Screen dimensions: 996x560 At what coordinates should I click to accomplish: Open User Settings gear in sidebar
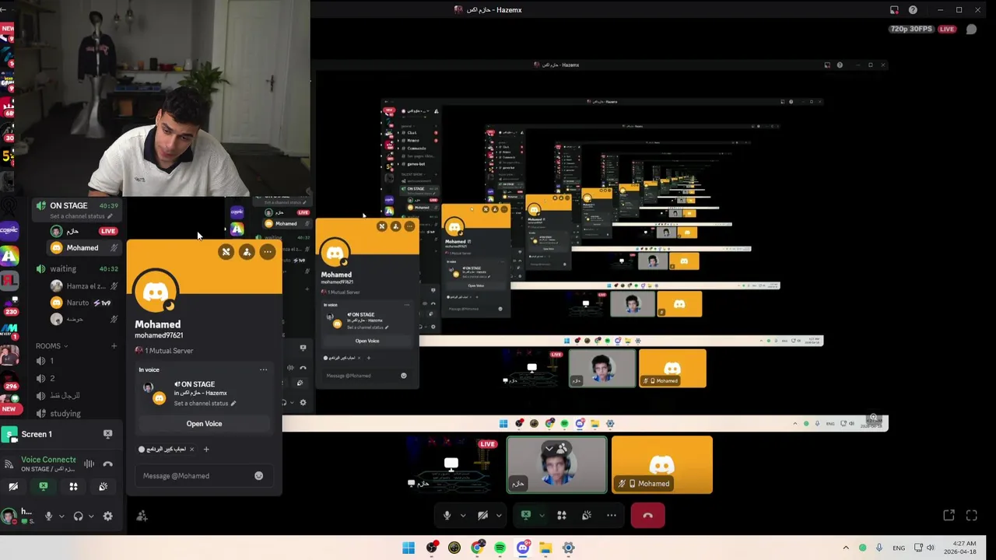[107, 516]
